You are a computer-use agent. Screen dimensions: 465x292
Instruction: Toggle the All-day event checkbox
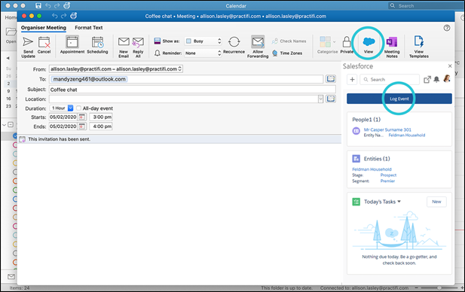click(x=78, y=108)
